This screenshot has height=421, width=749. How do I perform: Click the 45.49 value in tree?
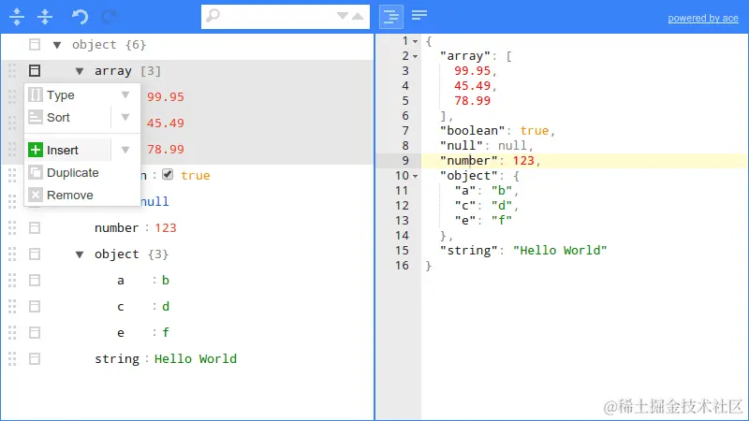(166, 123)
